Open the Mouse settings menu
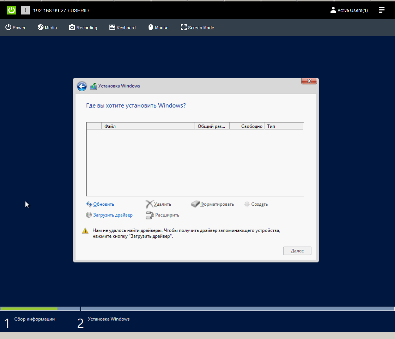 [x=158, y=28]
